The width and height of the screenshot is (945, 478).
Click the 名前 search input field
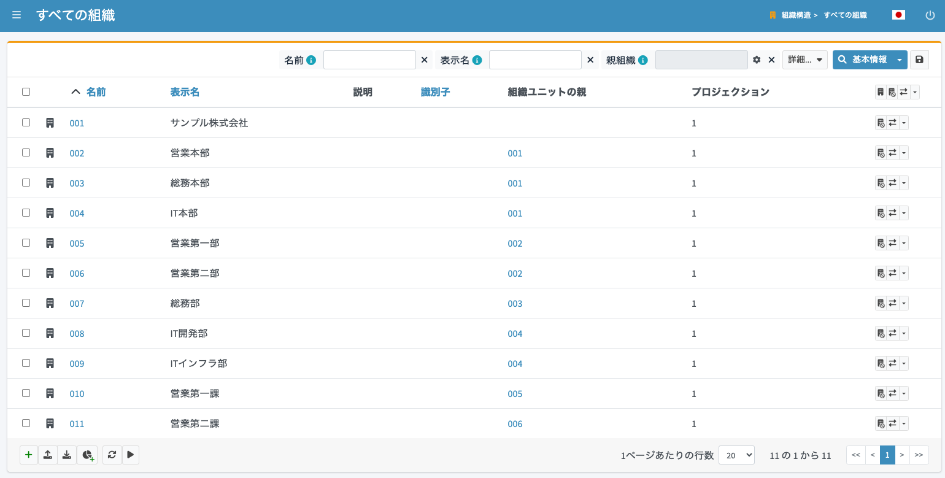(x=369, y=60)
